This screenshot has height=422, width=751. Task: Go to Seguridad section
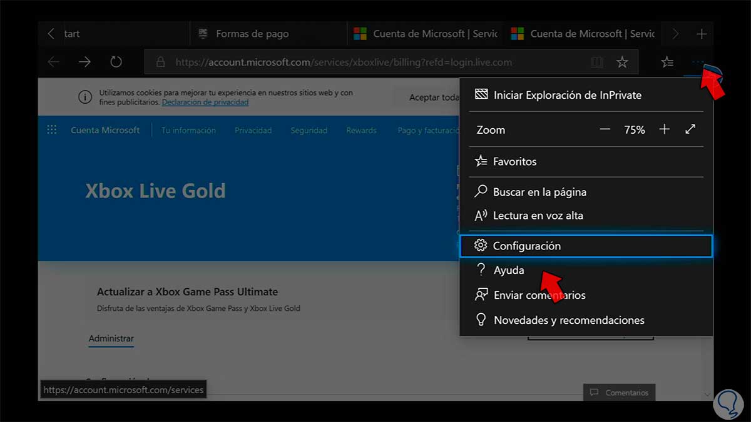click(x=309, y=130)
